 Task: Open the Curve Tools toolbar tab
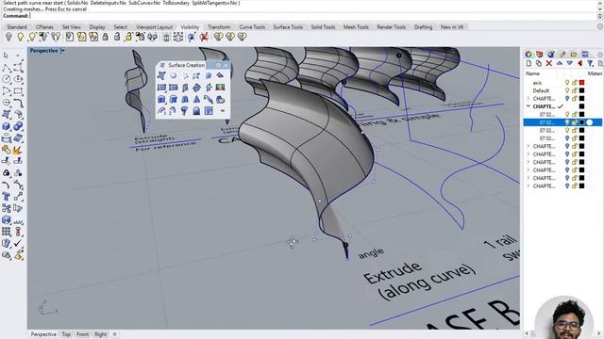click(252, 27)
